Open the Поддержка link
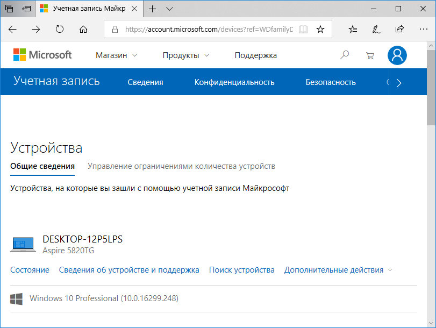This screenshot has height=328, width=436. coord(256,55)
